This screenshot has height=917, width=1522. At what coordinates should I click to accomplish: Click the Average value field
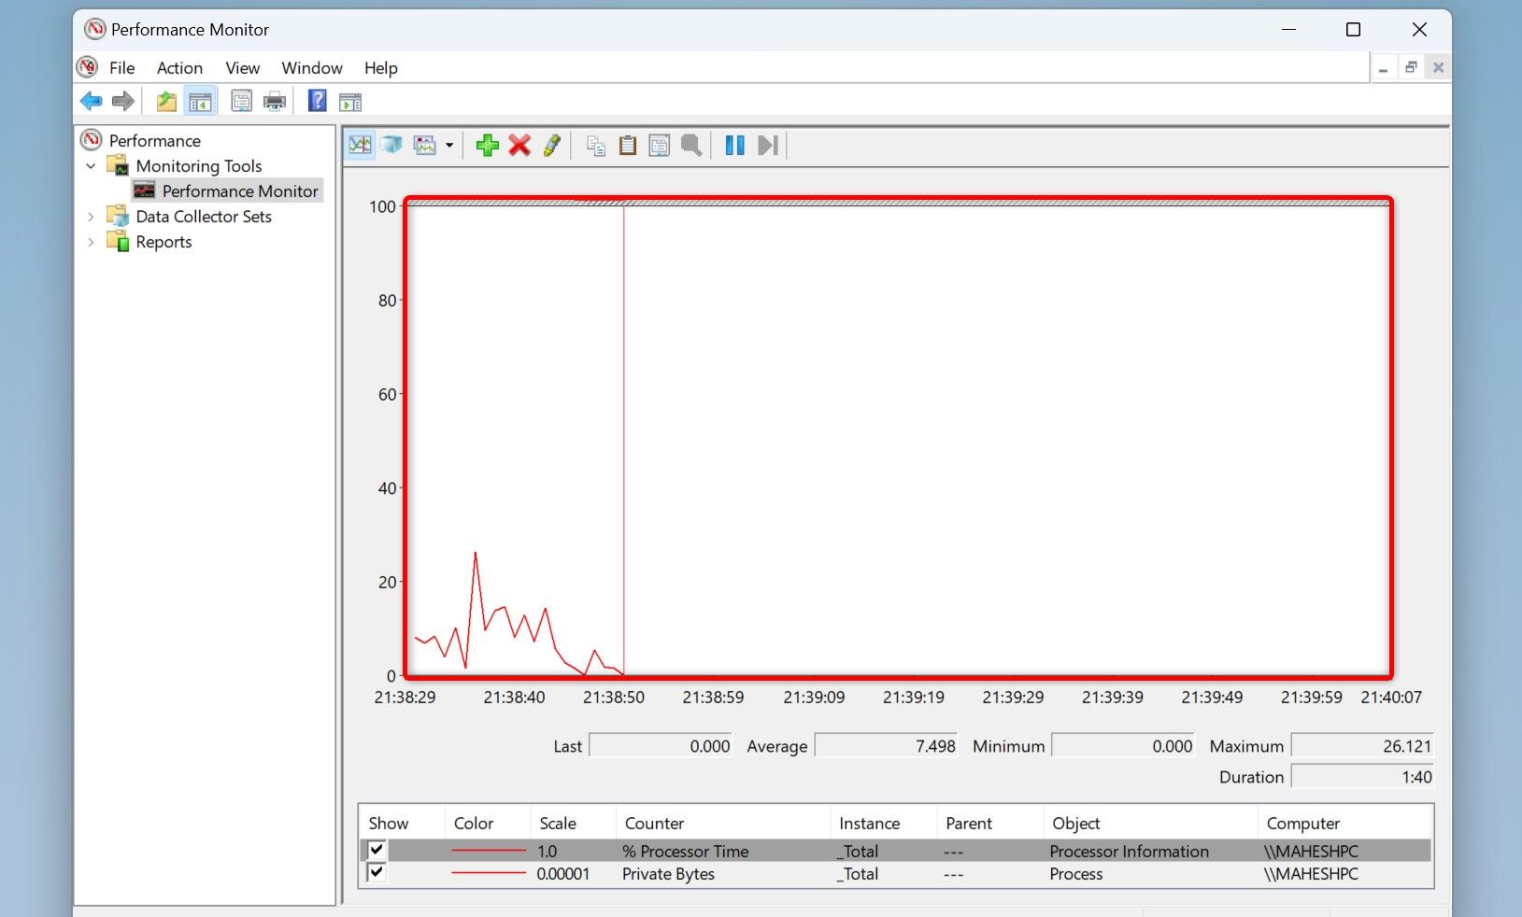pyautogui.click(x=885, y=745)
